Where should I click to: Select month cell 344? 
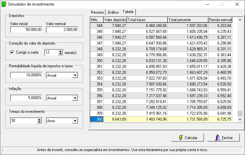97,26
